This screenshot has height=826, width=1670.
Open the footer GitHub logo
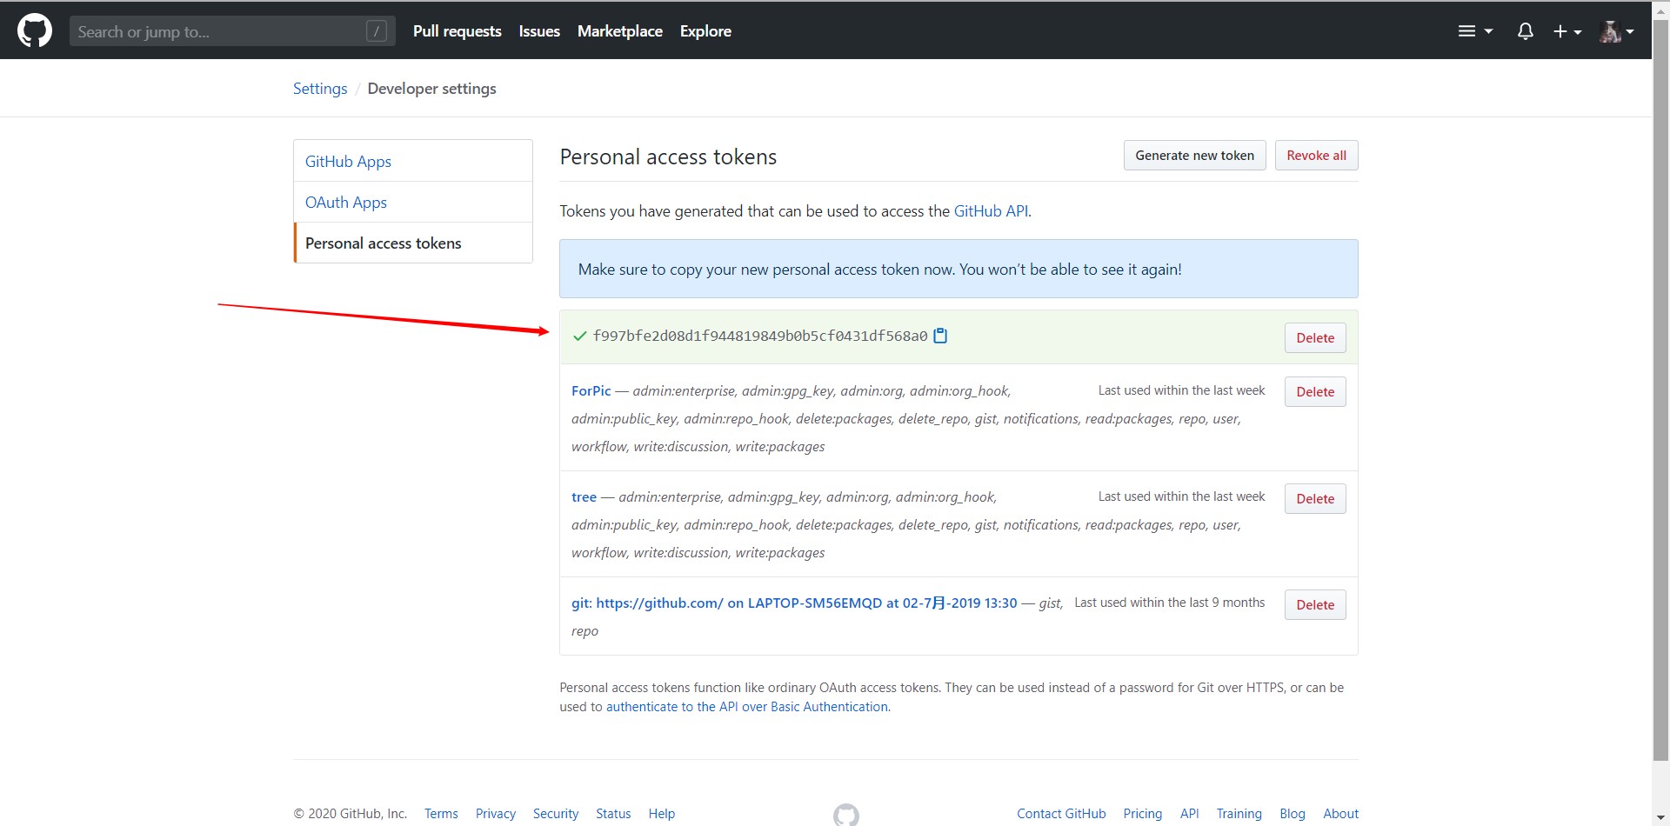[845, 815]
